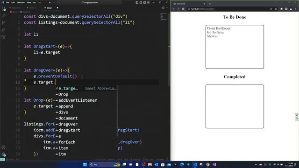299x168 pixels.
Task: Open the View menu
Action: 29,2
